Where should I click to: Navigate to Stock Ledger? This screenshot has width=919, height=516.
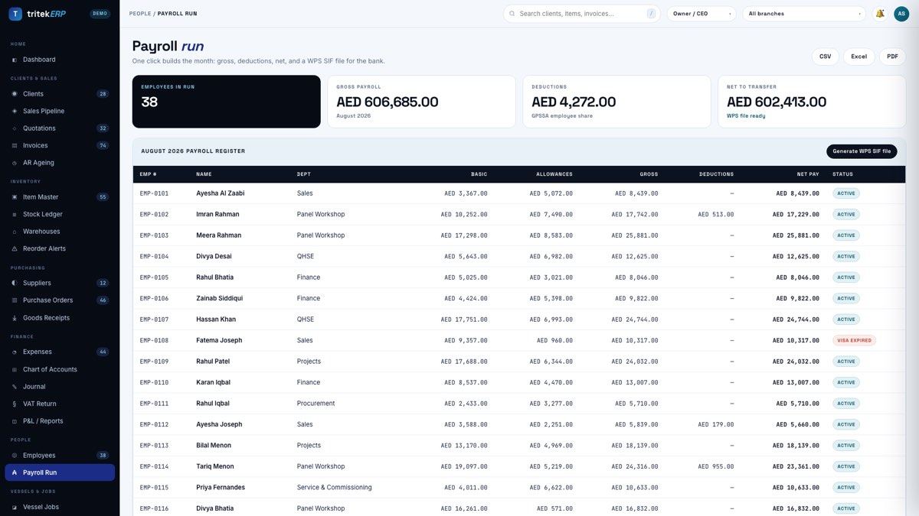point(60,214)
